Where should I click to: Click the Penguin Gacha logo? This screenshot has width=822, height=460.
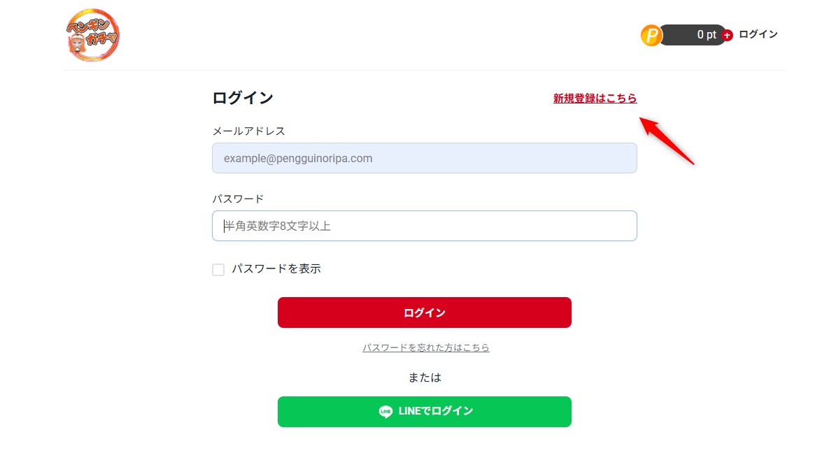coord(92,34)
